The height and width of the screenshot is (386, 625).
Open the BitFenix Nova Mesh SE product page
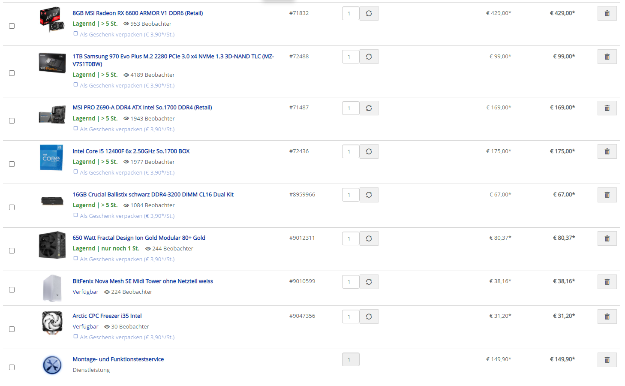tap(143, 281)
